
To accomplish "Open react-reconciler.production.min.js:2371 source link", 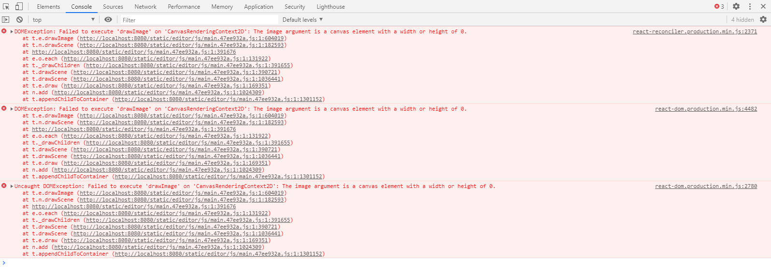I will tap(695, 31).
